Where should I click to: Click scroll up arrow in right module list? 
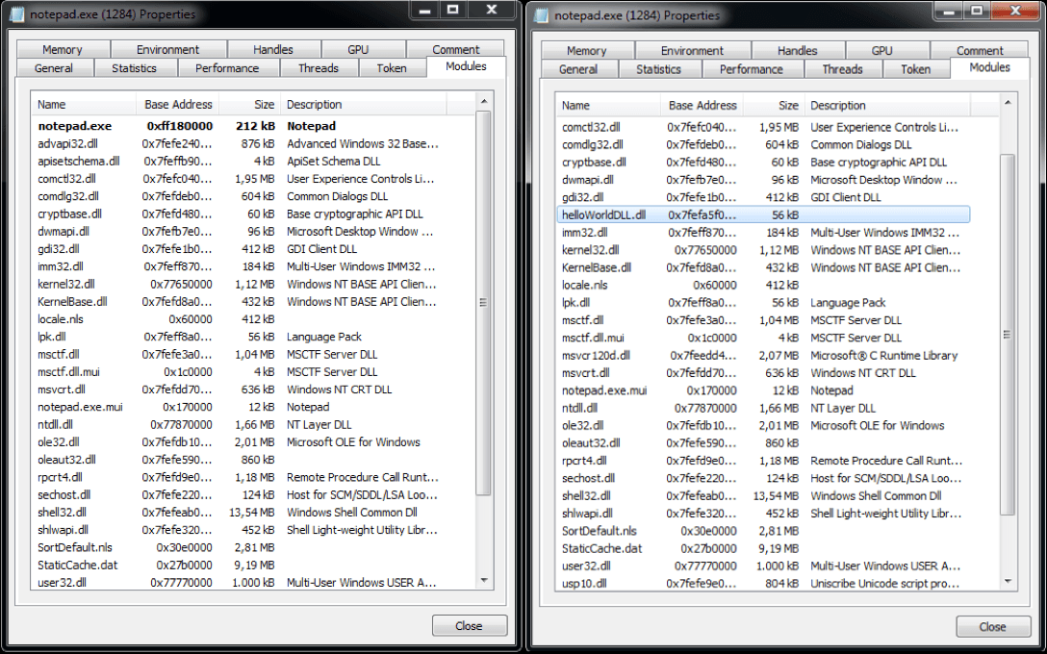(x=1009, y=103)
